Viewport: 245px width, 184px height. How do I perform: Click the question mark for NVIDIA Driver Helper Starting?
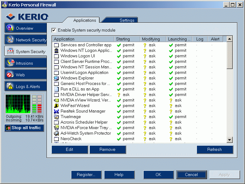click(x=119, y=95)
